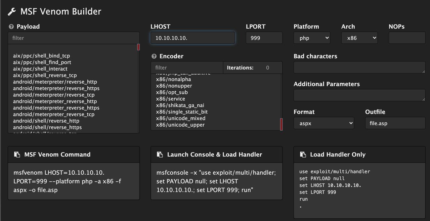The image size is (430, 221).
Task: Select payload android/meterpreter/reverse_https
Action: coord(56,88)
